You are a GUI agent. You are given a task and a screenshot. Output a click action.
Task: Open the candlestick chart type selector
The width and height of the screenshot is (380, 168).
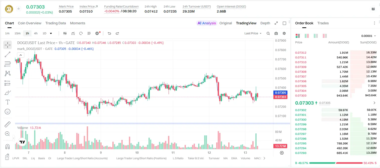(x=65, y=33)
